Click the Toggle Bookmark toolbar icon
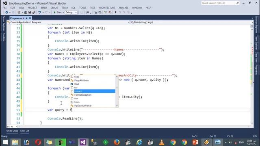 [115, 13]
